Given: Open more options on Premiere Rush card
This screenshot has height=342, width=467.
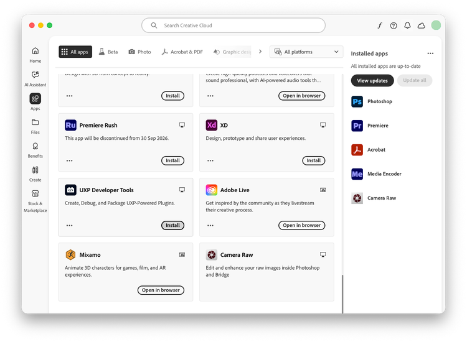Looking at the screenshot, I should 69,160.
